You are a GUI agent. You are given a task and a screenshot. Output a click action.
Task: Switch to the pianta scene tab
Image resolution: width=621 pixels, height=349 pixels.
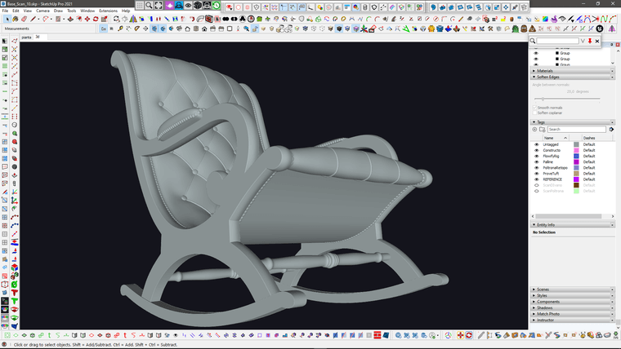[x=26, y=37]
